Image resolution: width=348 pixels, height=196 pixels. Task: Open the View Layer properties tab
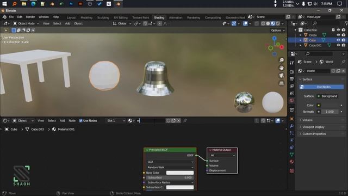[291, 86]
